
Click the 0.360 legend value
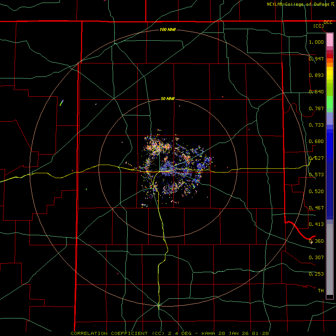pos(316,241)
